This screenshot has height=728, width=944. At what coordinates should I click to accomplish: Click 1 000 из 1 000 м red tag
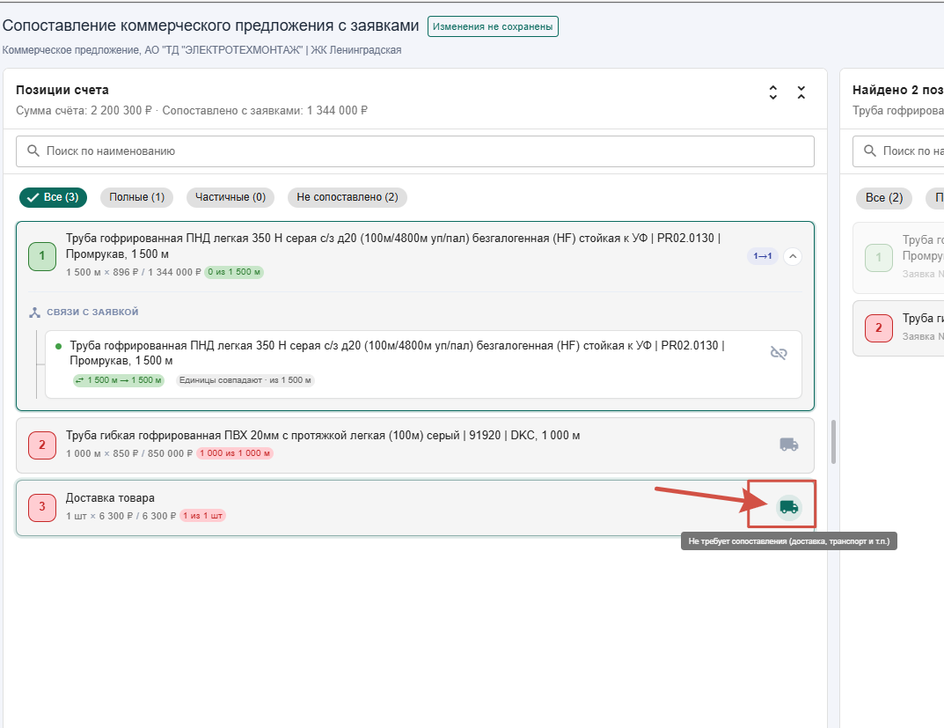(x=235, y=453)
